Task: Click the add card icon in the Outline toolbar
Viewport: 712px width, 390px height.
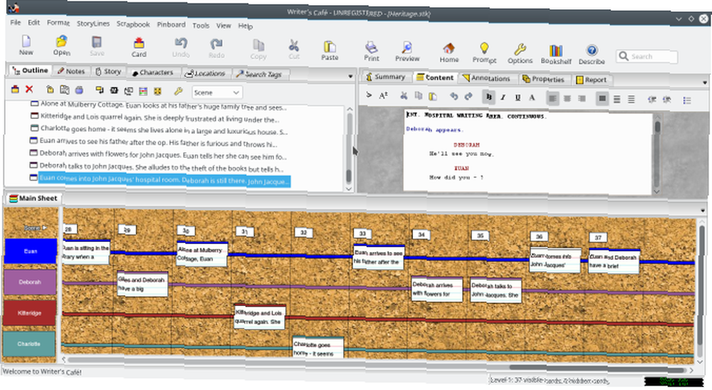Action: click(15, 90)
